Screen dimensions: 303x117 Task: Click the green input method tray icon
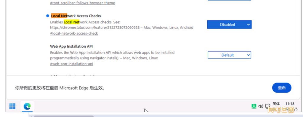[x=254, y=106]
